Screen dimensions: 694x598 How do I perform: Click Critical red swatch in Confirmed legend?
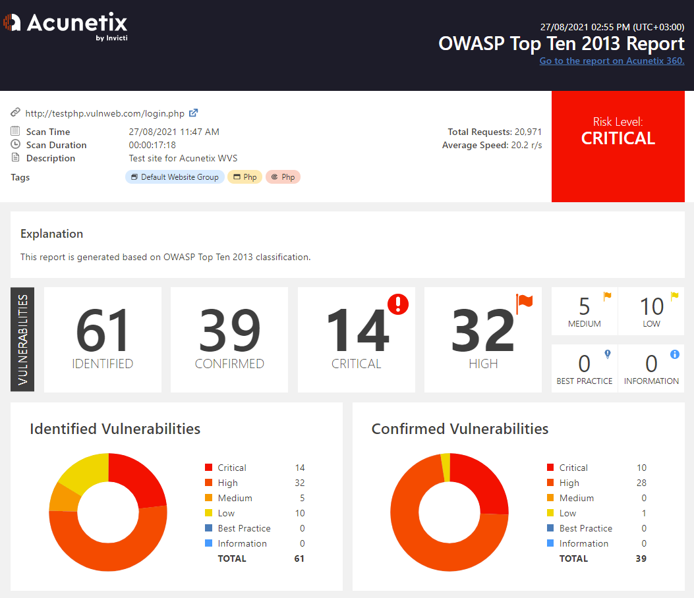[550, 467]
